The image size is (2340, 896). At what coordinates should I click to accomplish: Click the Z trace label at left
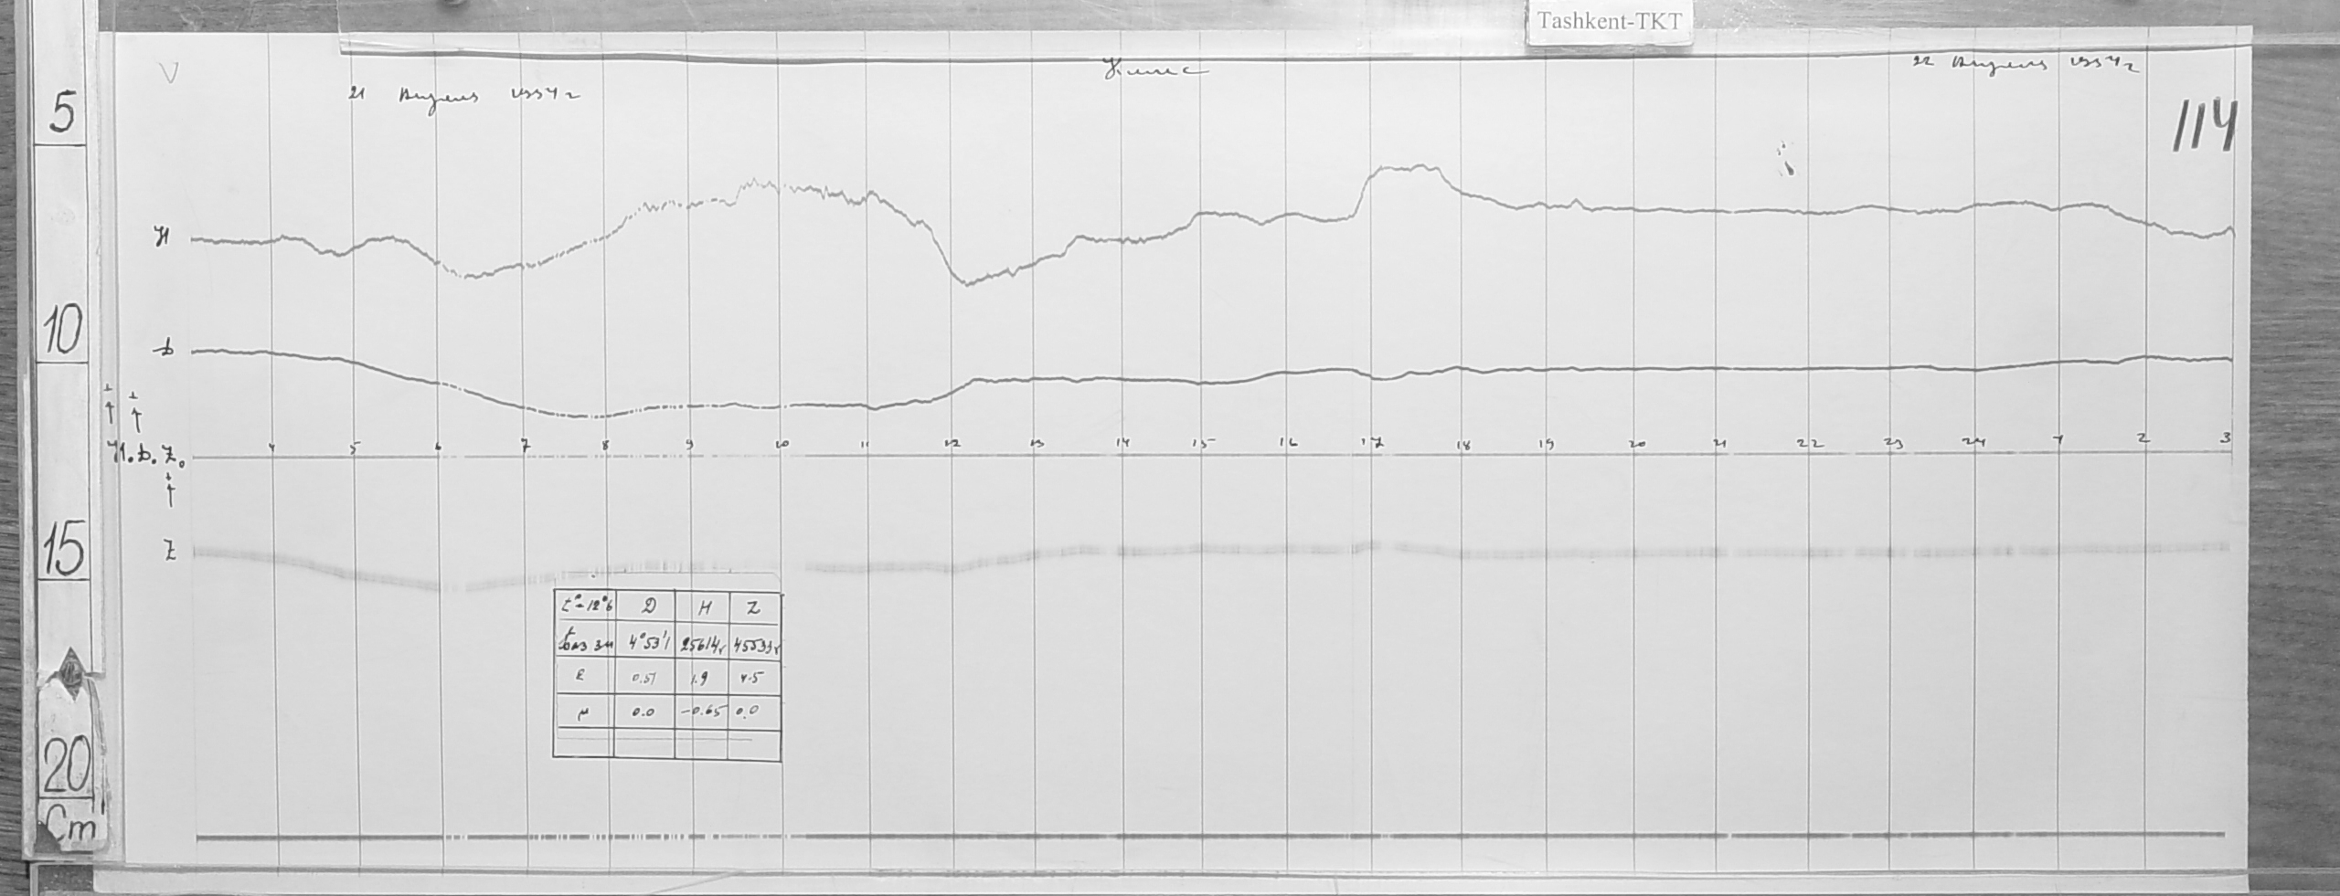coord(169,552)
